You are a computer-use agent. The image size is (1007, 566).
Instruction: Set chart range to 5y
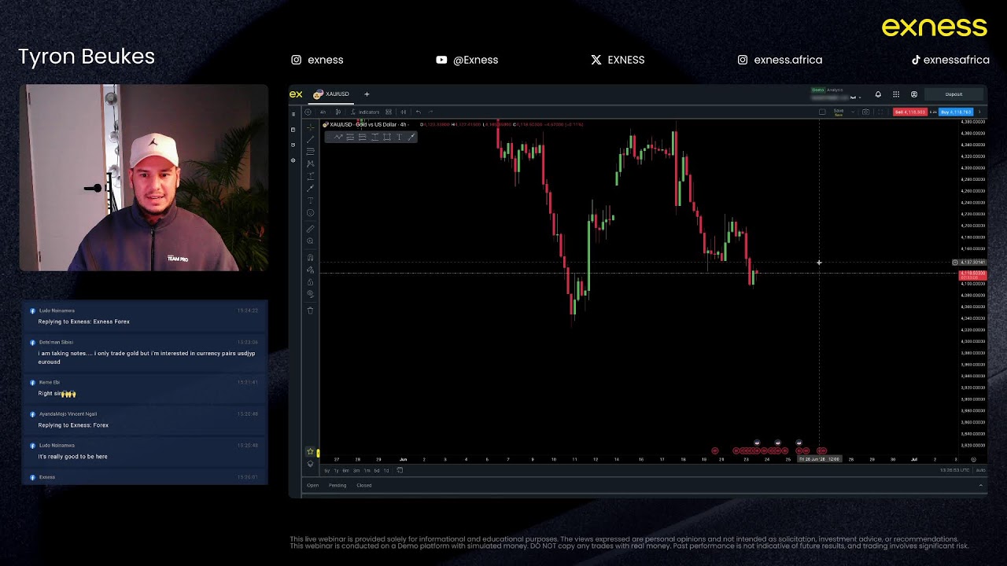(327, 470)
